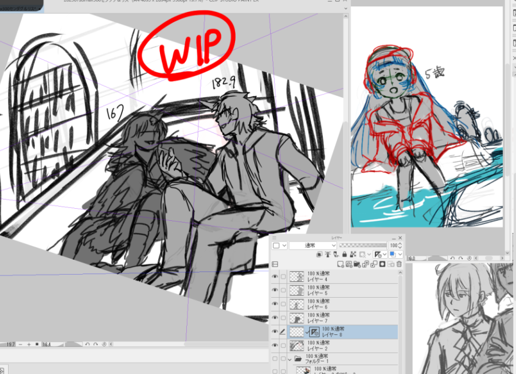Hide レイヤー 2 with its eye icon

[275, 345]
